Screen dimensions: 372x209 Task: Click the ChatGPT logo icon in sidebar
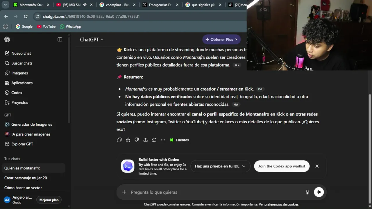point(7,39)
